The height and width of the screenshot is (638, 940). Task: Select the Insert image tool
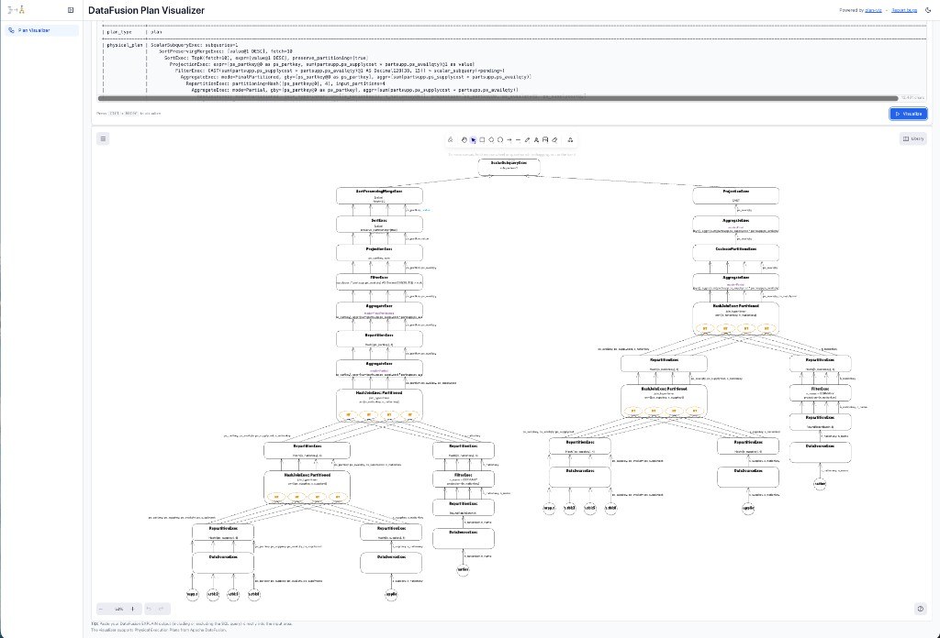(x=545, y=140)
